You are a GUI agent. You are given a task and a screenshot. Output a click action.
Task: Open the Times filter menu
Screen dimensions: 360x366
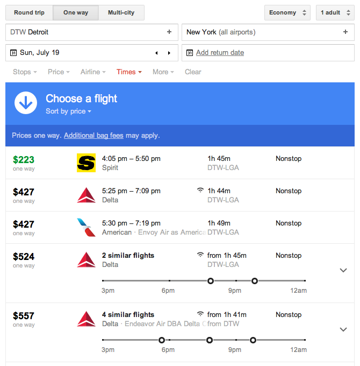click(x=129, y=72)
